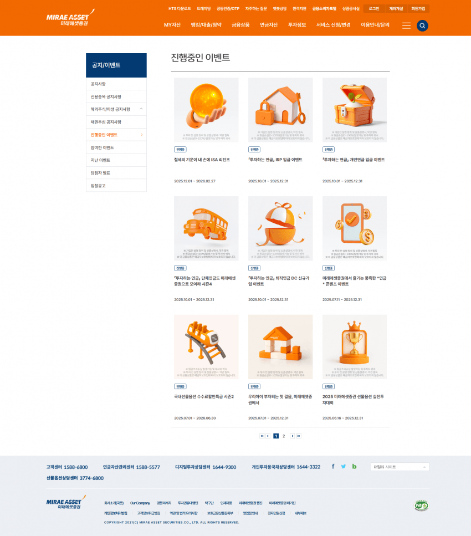The height and width of the screenshot is (536, 471).
Task: Open the Facebook icon in footer
Action: point(333,467)
